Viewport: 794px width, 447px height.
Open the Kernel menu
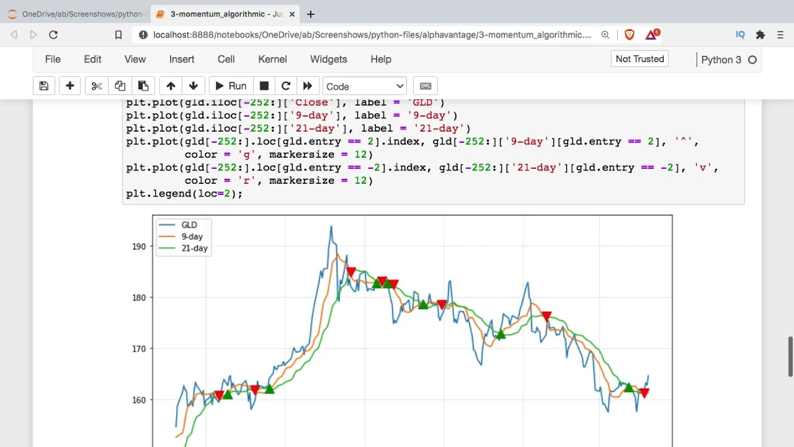pos(272,59)
